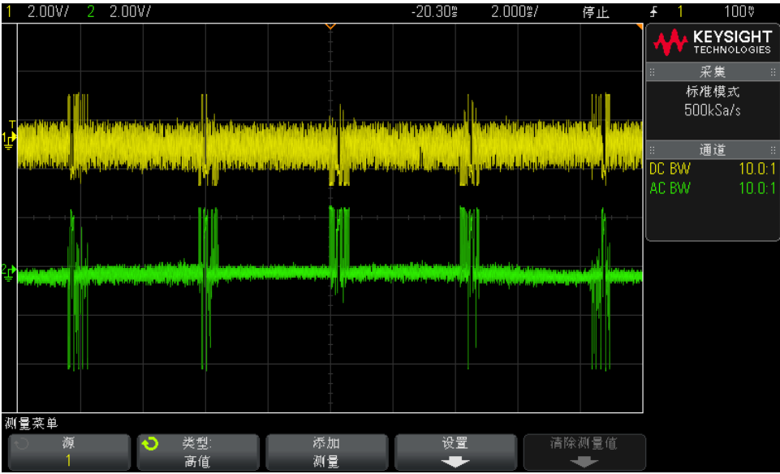Open the 采集 acquisition panel header
780x474 pixels.
coord(713,71)
